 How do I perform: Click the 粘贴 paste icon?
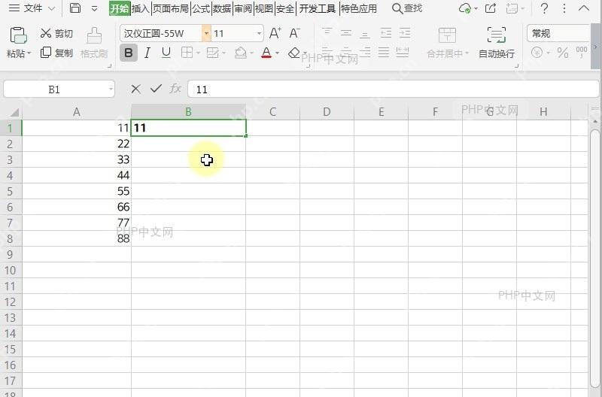(18, 35)
